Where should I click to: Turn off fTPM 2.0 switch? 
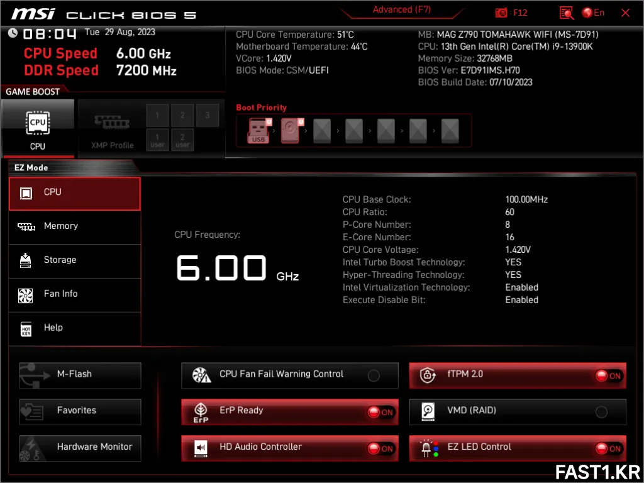tap(609, 375)
